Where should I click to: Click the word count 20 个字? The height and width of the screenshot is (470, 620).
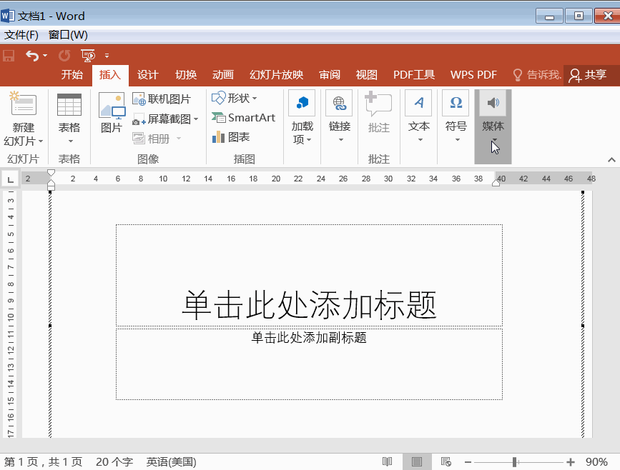click(x=114, y=461)
